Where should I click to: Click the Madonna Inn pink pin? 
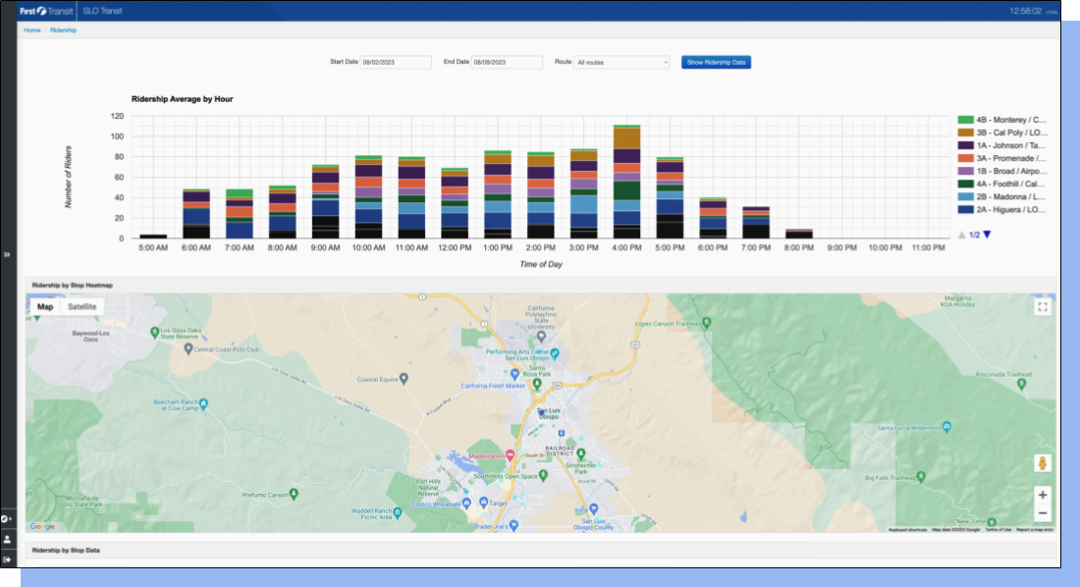pos(510,454)
